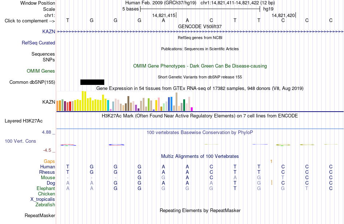Image resolution: width=344 pixels, height=224 pixels.
Task: Select the black dbSNP variant block
Action: click(92, 82)
